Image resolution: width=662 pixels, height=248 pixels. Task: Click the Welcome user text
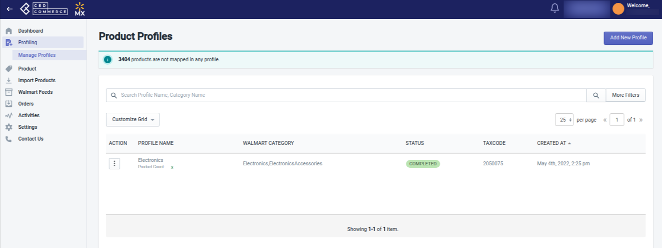pos(639,5)
